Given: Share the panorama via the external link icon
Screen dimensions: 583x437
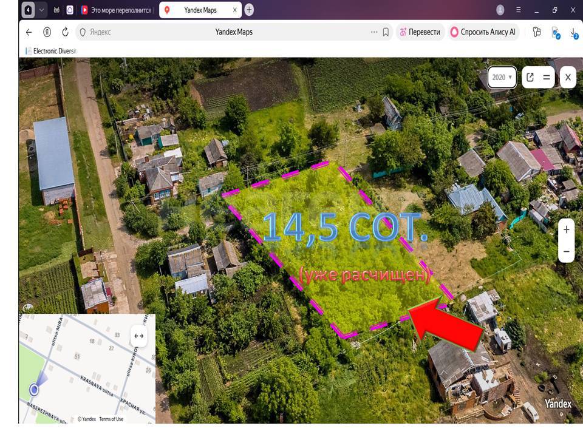Looking at the screenshot, I should (530, 77).
